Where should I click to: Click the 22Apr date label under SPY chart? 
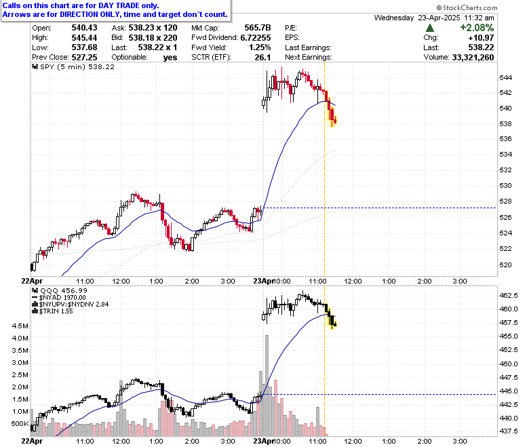[32, 281]
